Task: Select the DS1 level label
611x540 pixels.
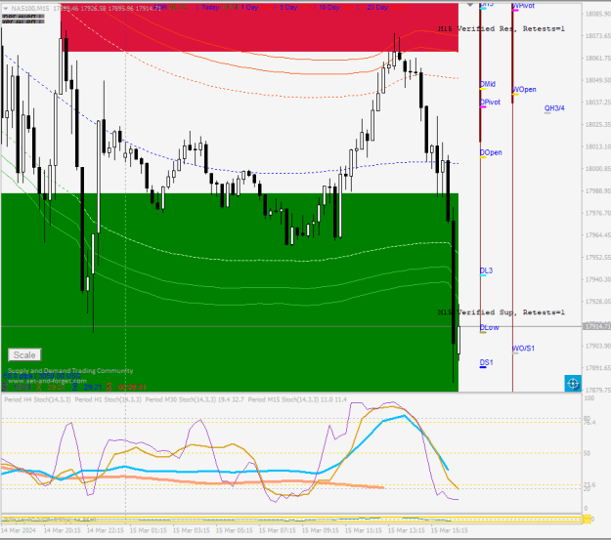Action: click(486, 362)
